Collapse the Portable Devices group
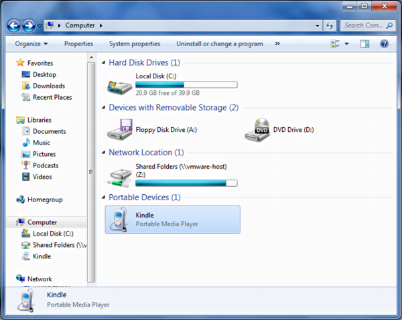Image resolution: width=402 pixels, height=320 pixels. pyautogui.click(x=104, y=197)
